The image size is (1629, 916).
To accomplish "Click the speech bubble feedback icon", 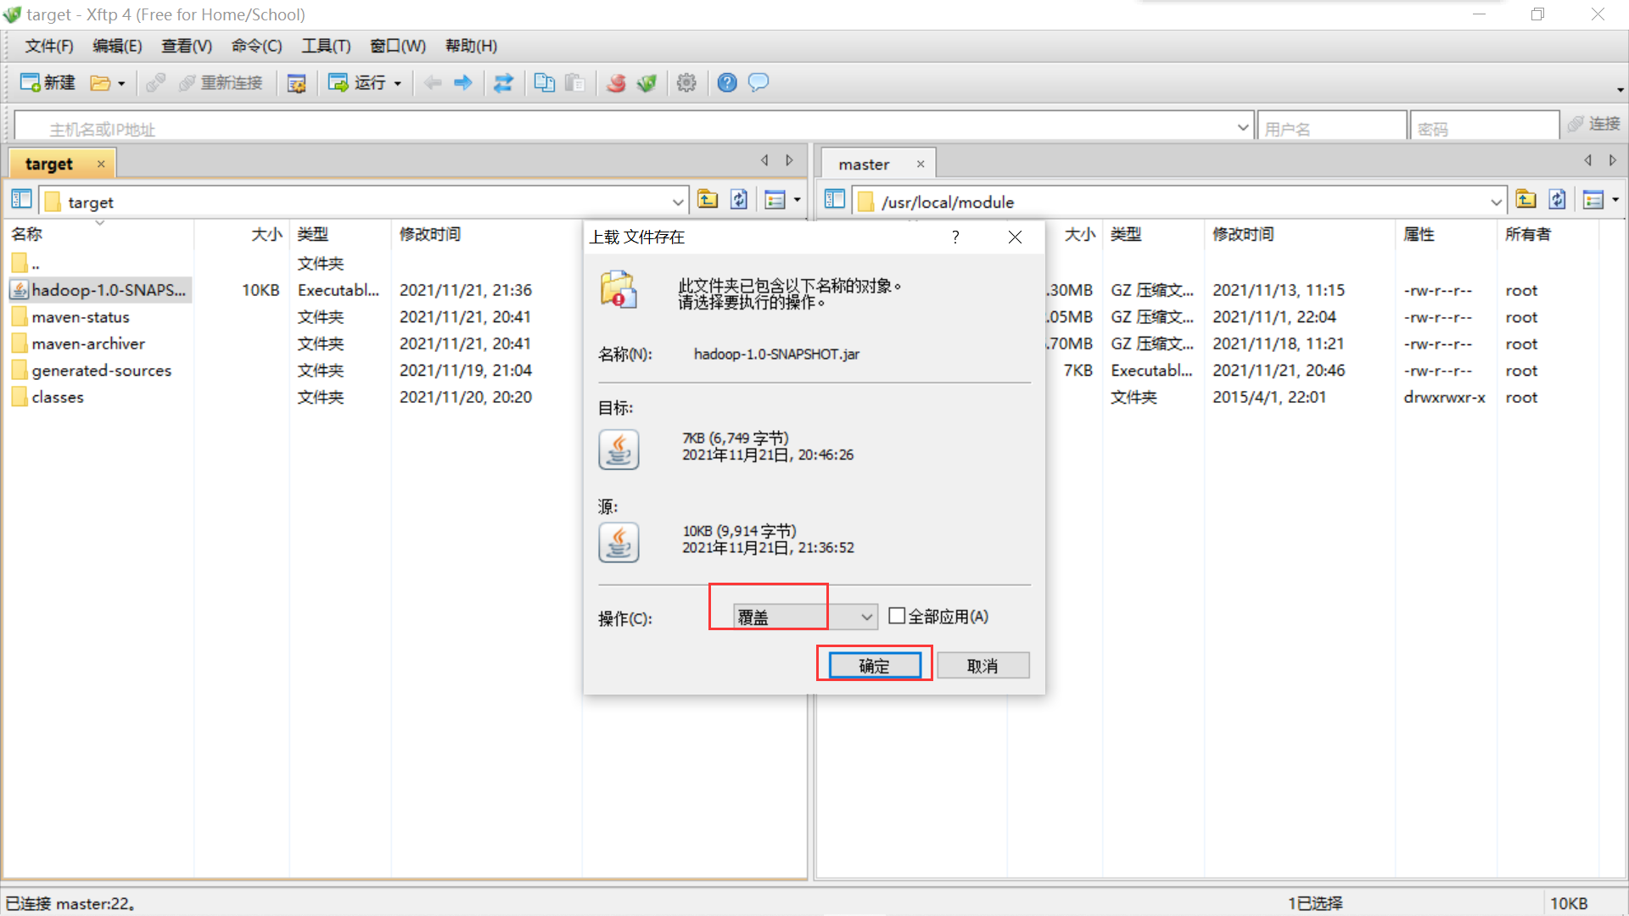I will point(759,82).
